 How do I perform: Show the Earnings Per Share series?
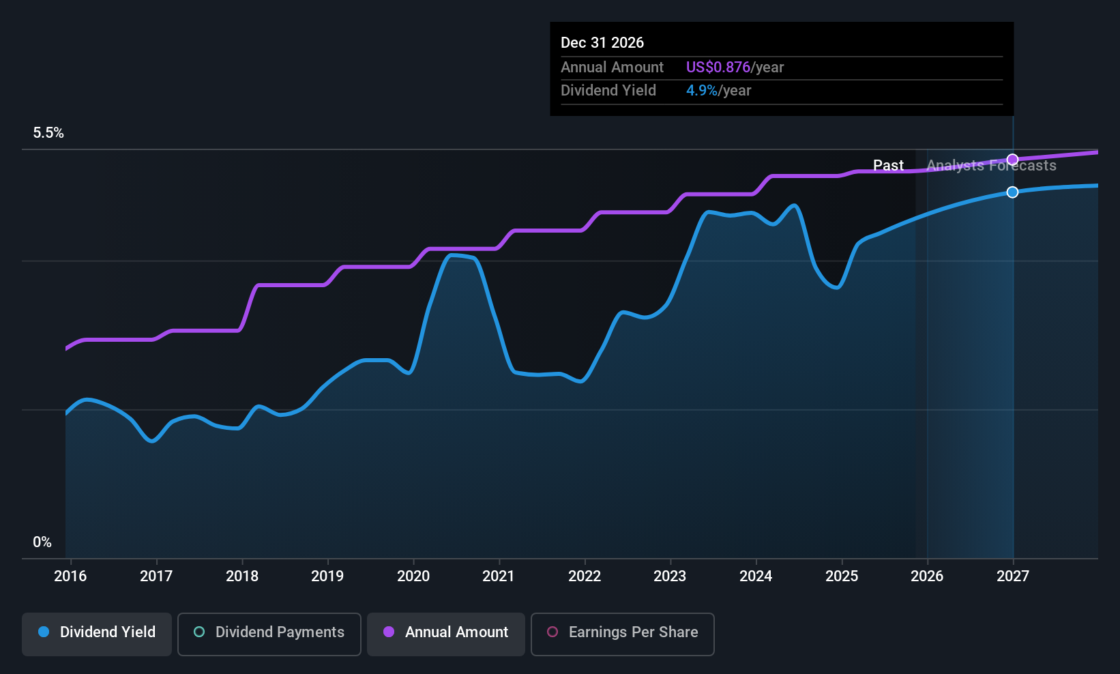(x=622, y=634)
